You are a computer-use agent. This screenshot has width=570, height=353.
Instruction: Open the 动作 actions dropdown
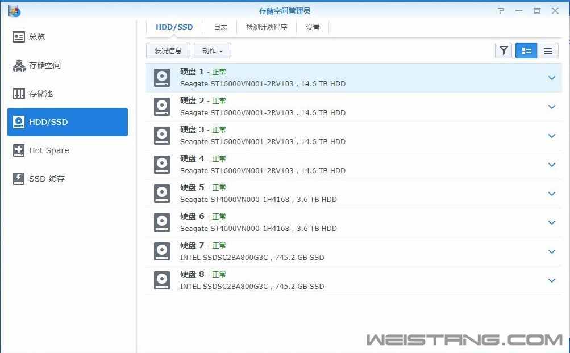coord(212,51)
